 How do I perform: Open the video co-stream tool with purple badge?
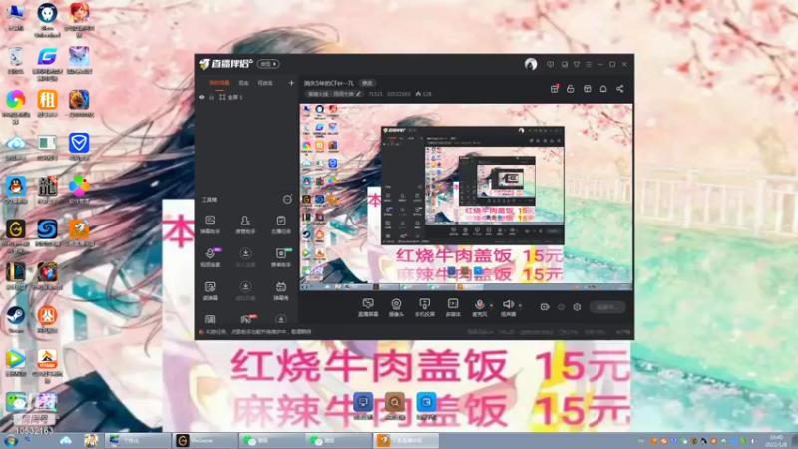pos(210,257)
